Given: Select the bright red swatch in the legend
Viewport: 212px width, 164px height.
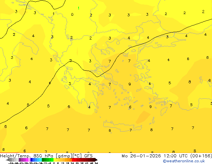Looking at the screenshot, I should pos(73,160).
